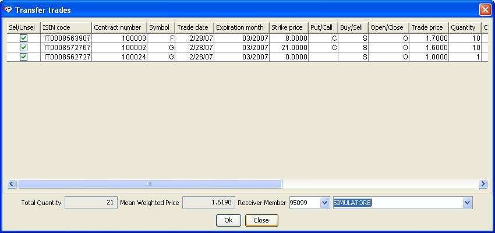This screenshot has width=495, height=233.
Task: Click the Expiration month column header
Action: (x=242, y=27)
